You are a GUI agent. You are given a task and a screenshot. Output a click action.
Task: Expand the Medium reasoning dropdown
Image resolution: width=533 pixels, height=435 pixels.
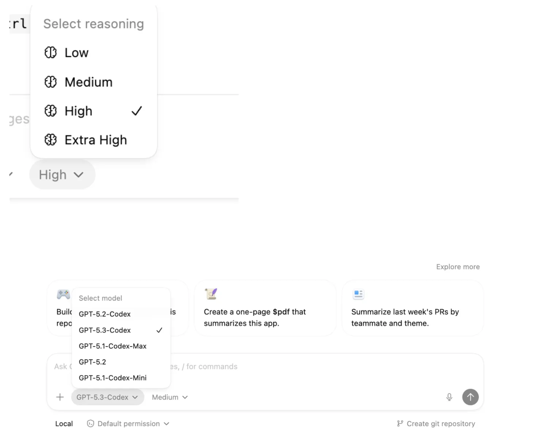click(170, 397)
